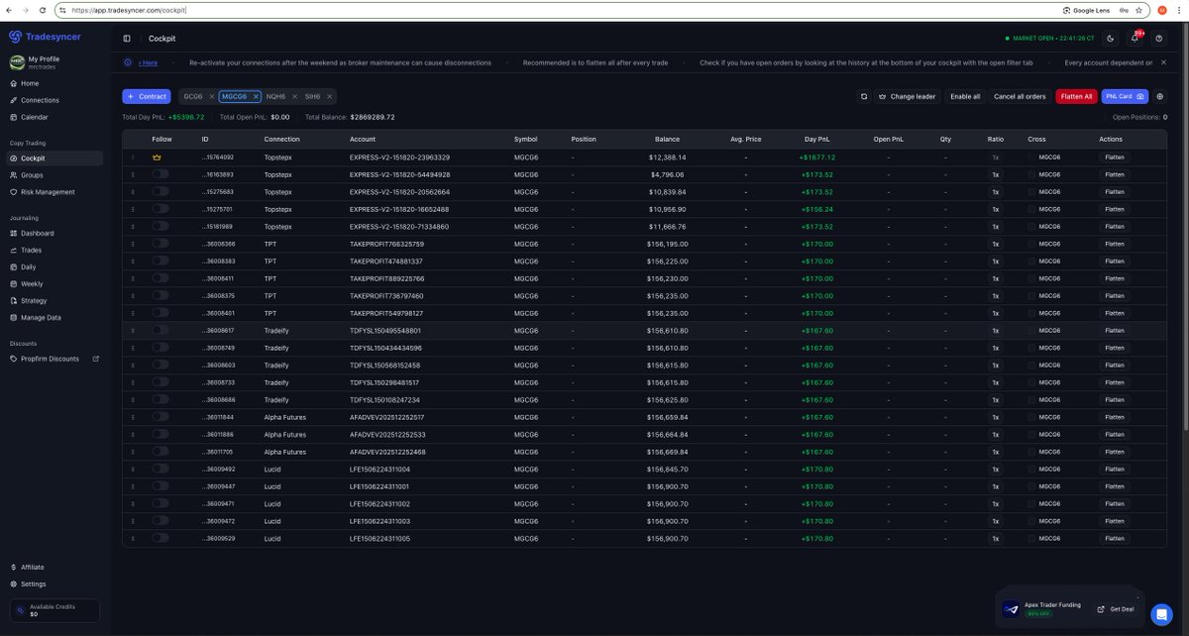Image resolution: width=1189 pixels, height=636 pixels.
Task: Open row menu dots for TDFYSL150495548801
Action: pyautogui.click(x=133, y=331)
